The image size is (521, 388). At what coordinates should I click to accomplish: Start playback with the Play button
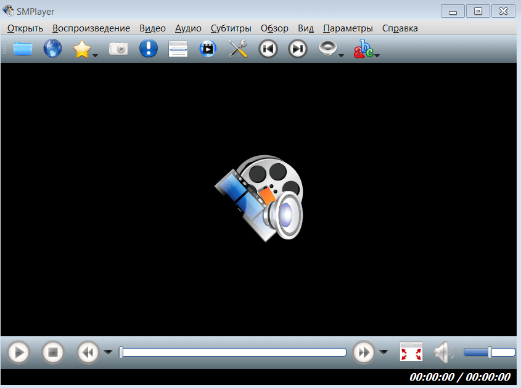[x=18, y=352]
